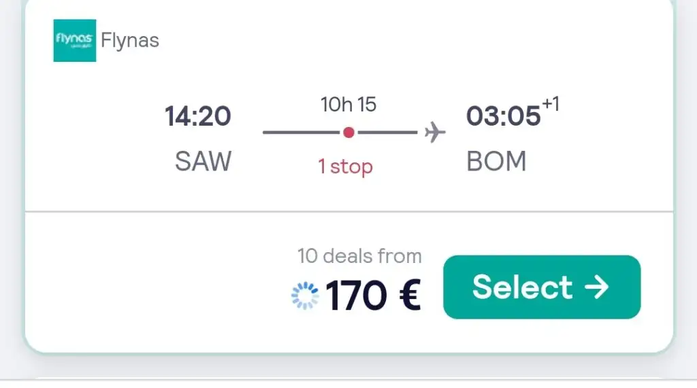Click the "10 deals from" text

[359, 256]
